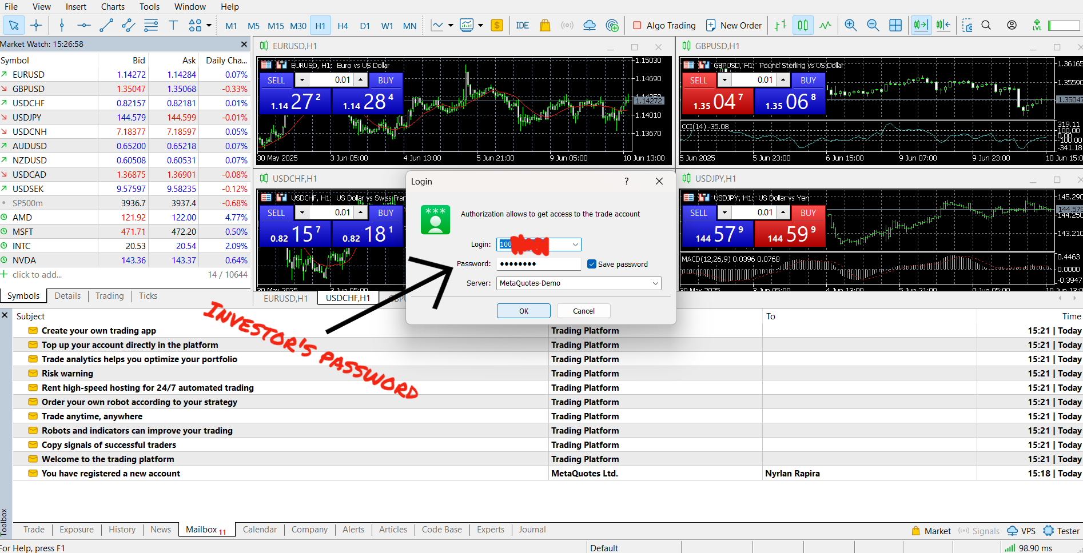Click the zoom out magnifier icon
The height and width of the screenshot is (553, 1083).
(x=873, y=25)
